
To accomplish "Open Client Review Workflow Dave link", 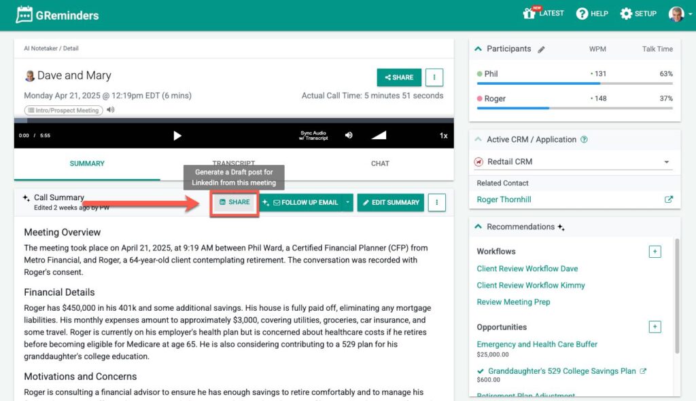I will 527,269.
